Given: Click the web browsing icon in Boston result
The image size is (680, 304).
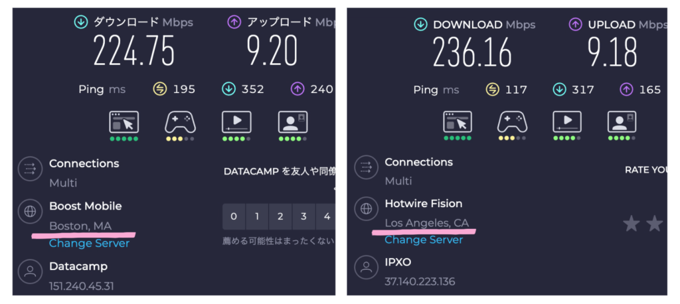Looking at the screenshot, I should pyautogui.click(x=124, y=123).
